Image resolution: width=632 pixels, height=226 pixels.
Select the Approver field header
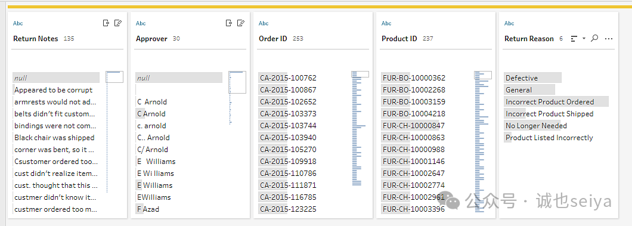151,39
